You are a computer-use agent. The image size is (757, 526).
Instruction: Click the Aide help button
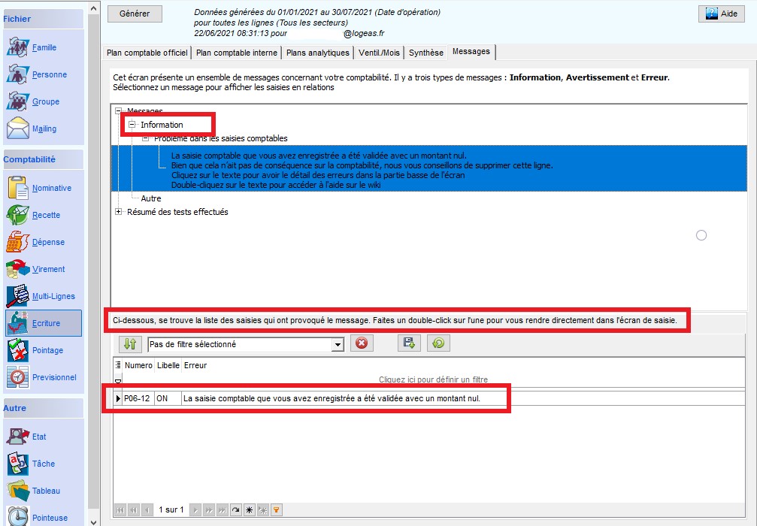(722, 14)
